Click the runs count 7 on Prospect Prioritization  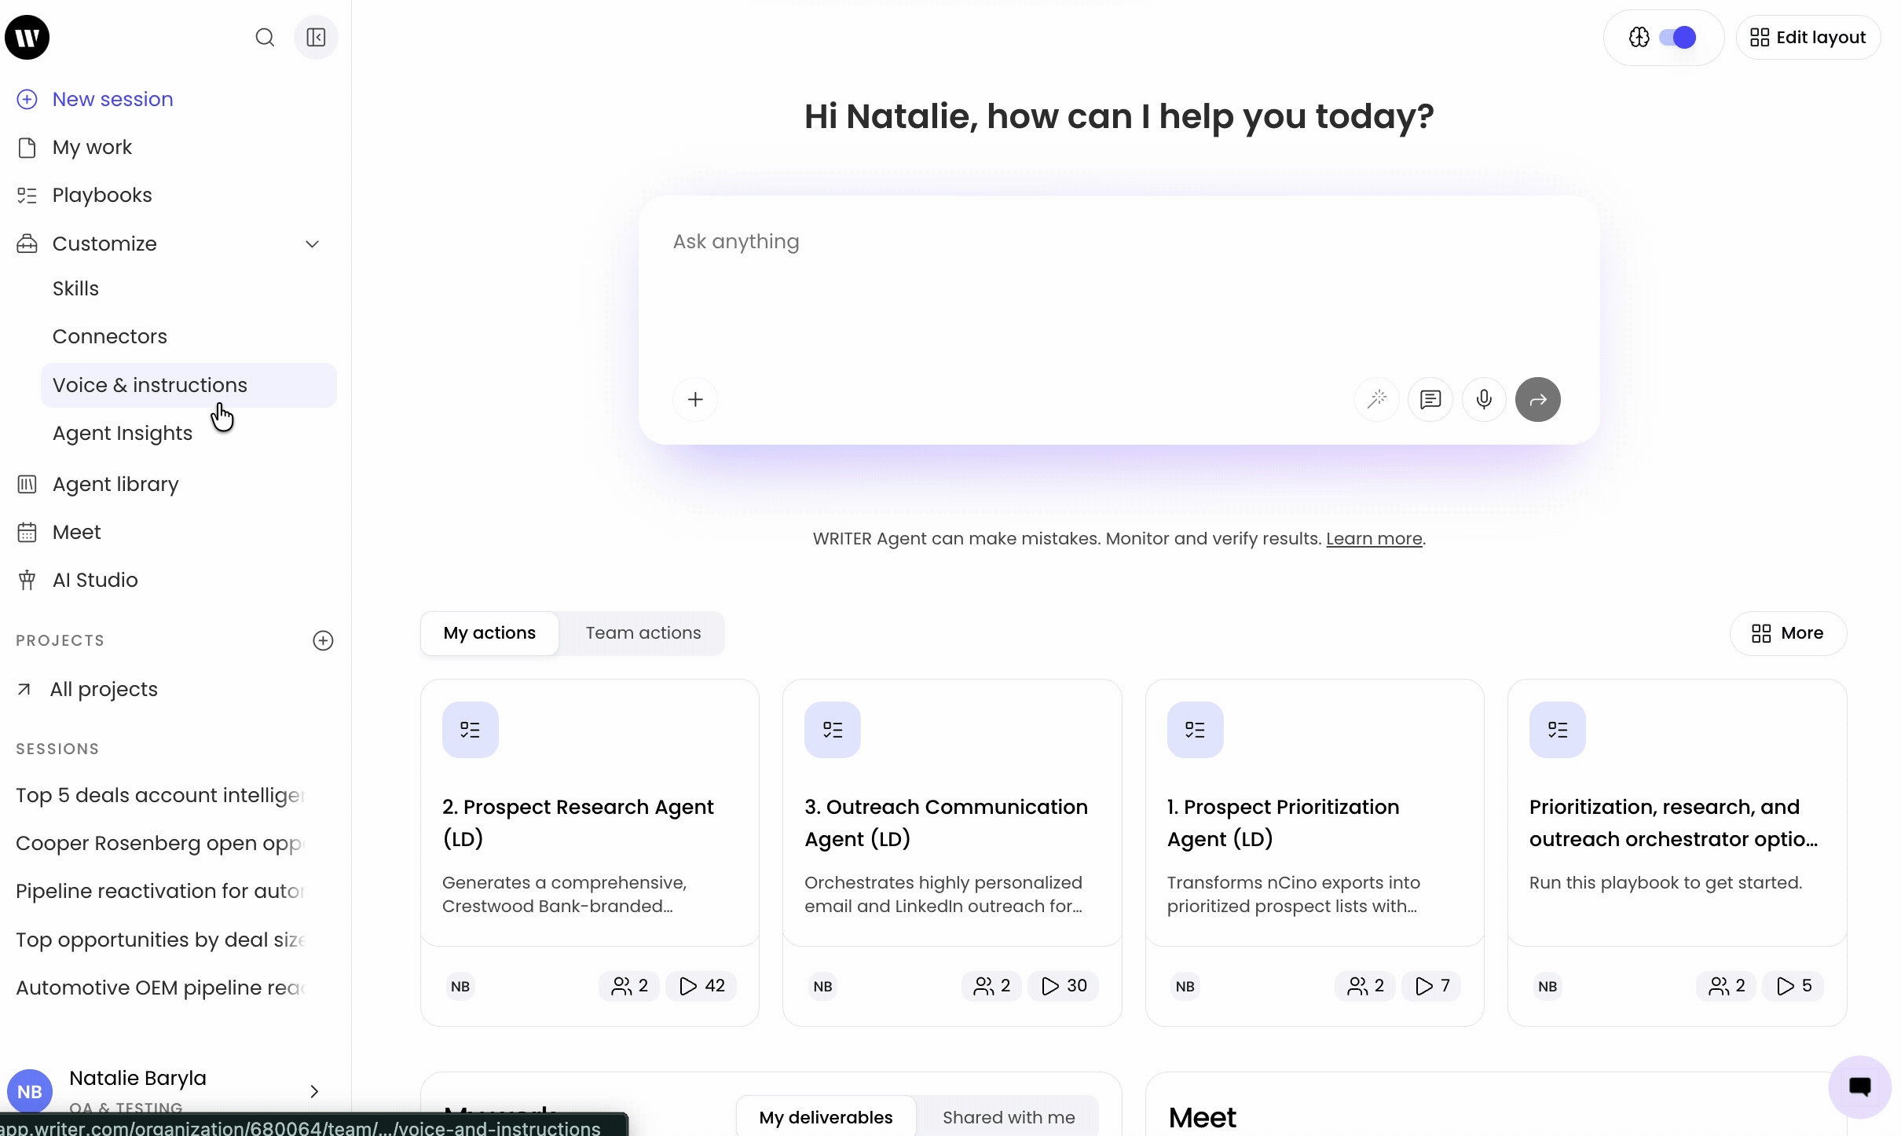pos(1431,986)
